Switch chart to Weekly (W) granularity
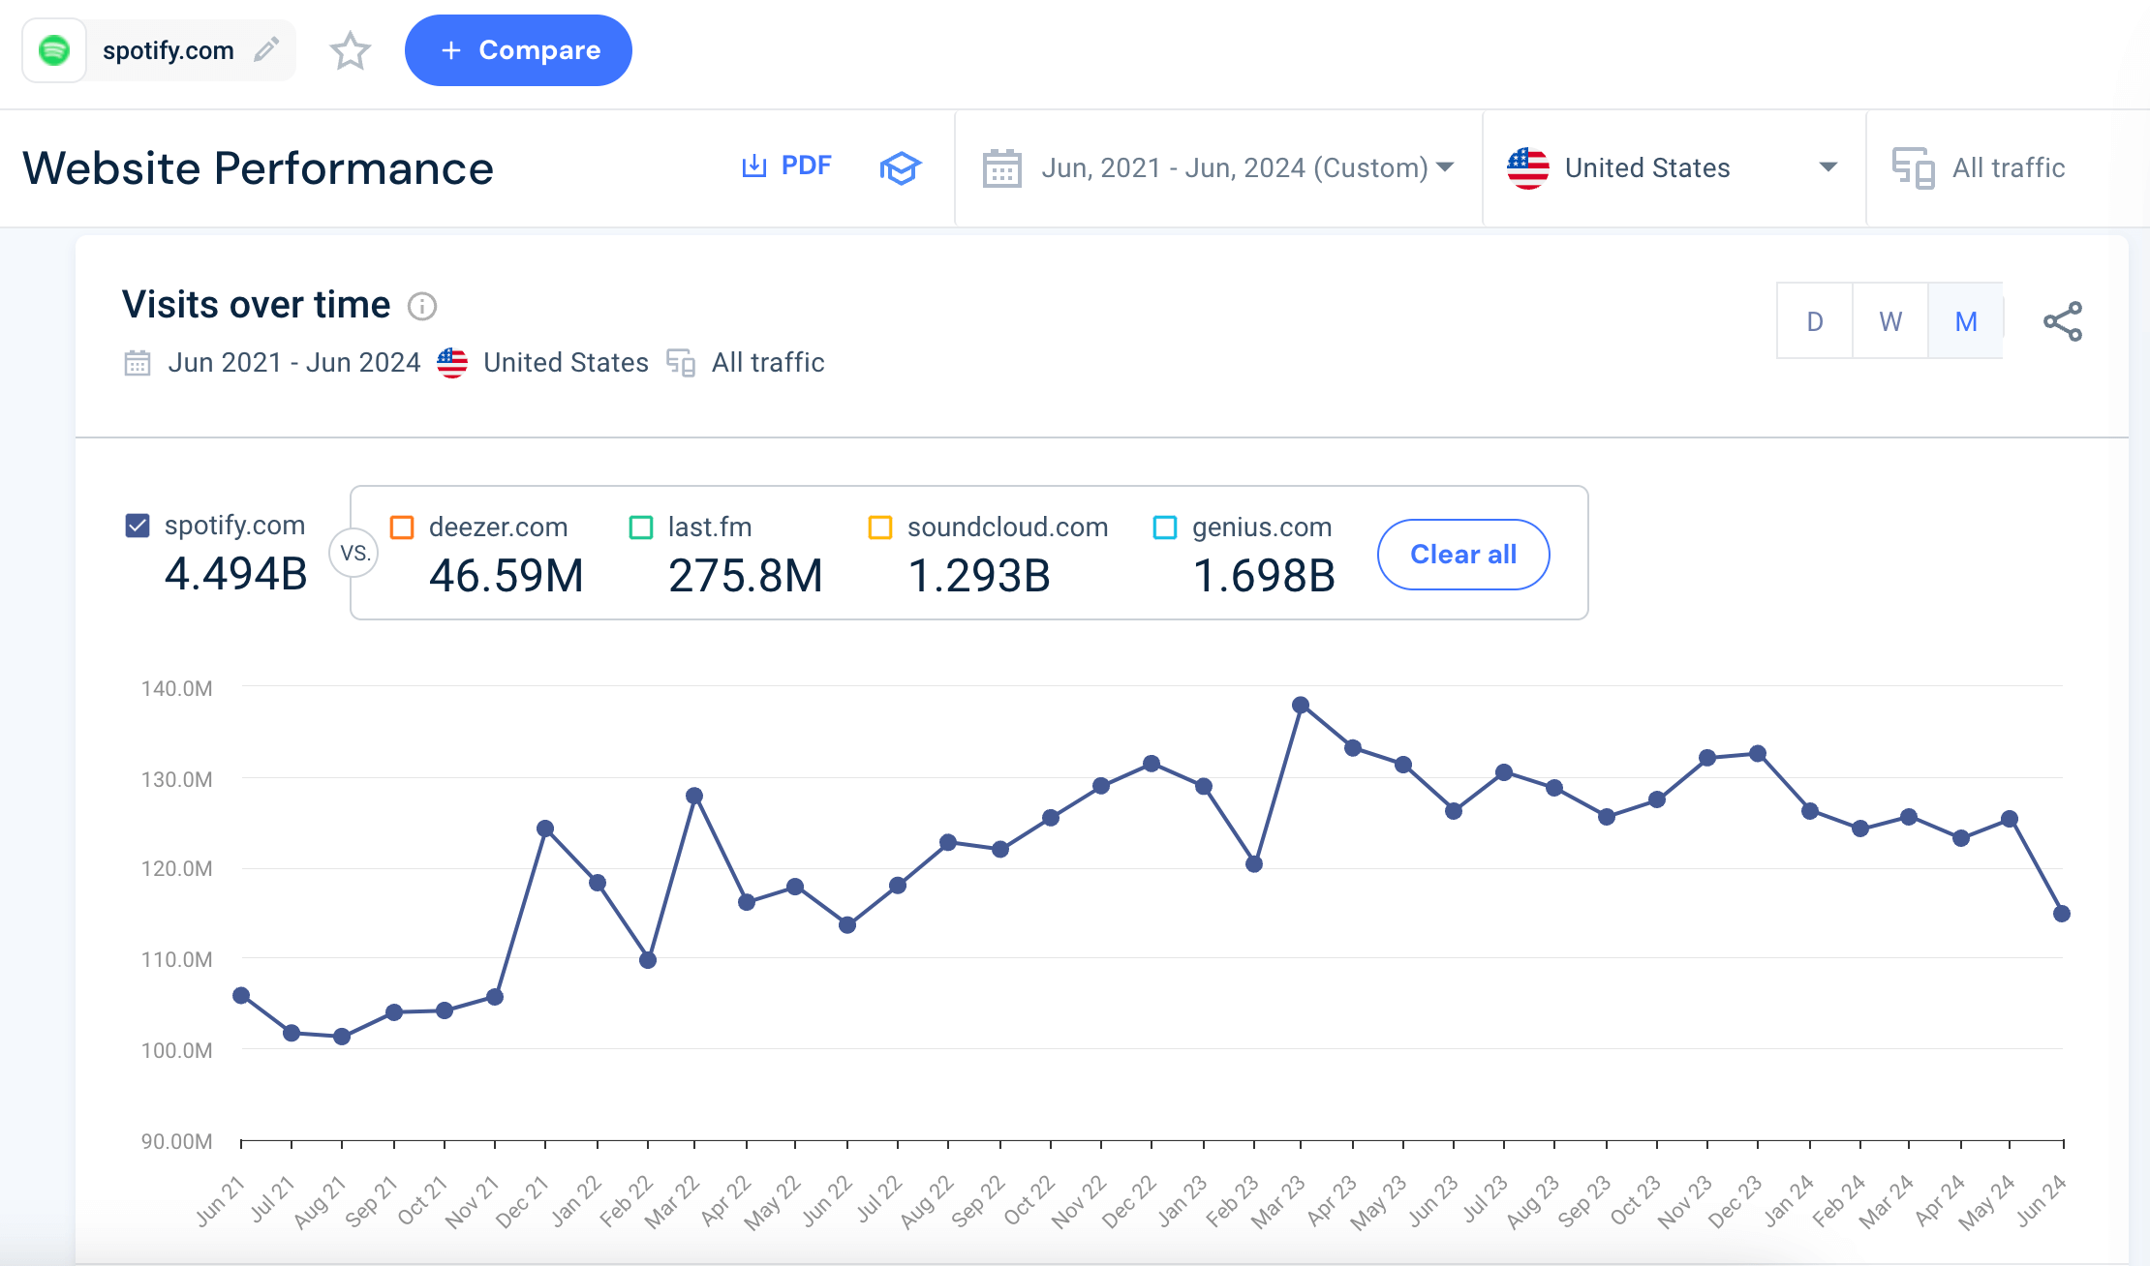This screenshot has width=2150, height=1266. click(x=1890, y=321)
